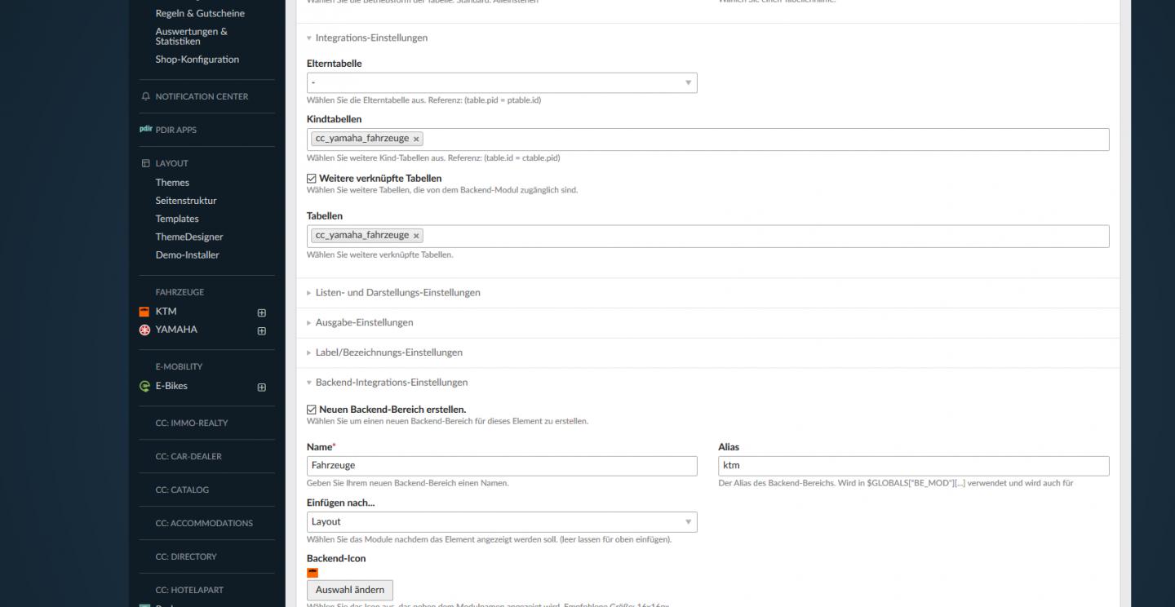Click the red Yamaha logo icon

coord(144,330)
